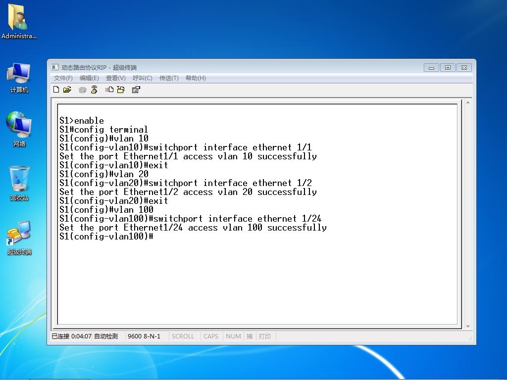Click the 已连接 0:04:07 status entry
The image size is (507, 380).
coord(71,336)
